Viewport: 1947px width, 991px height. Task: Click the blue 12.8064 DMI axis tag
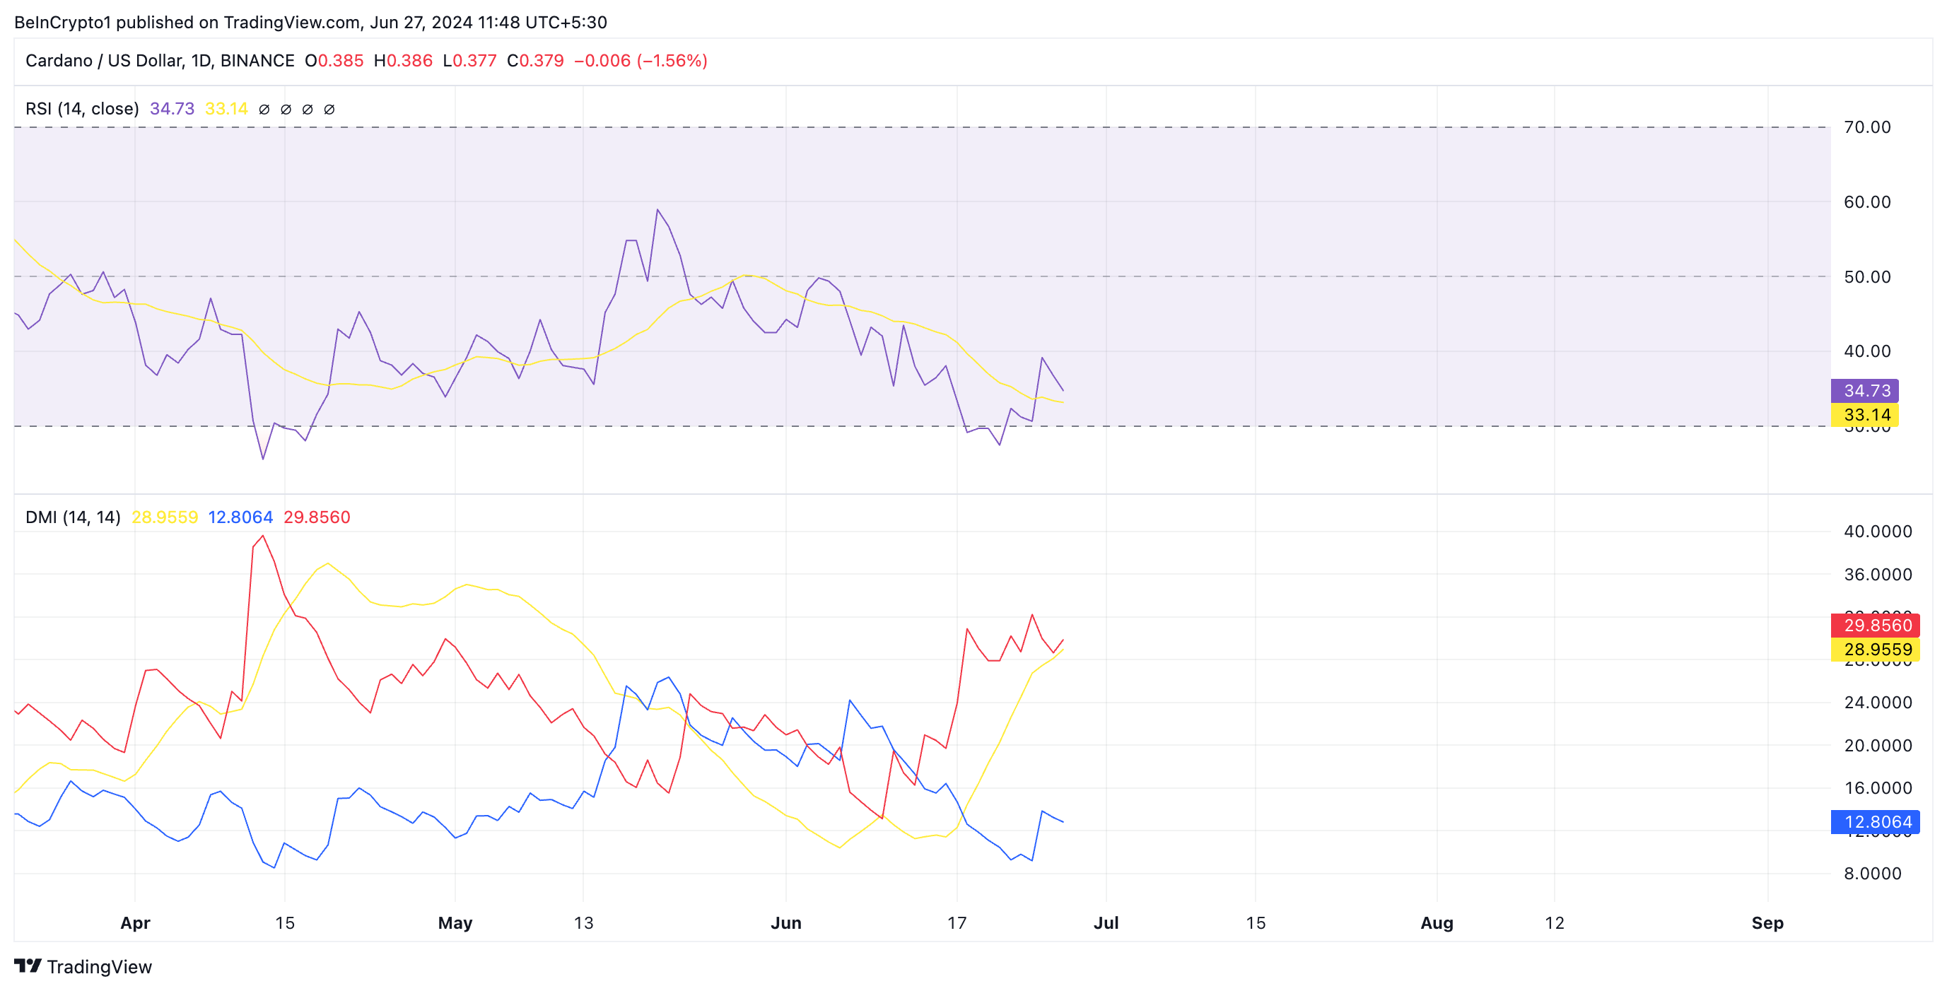point(1874,821)
